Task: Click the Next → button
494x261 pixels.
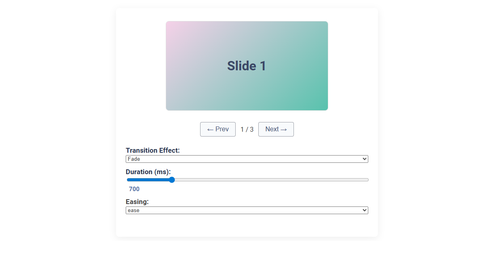Action: 276,129
